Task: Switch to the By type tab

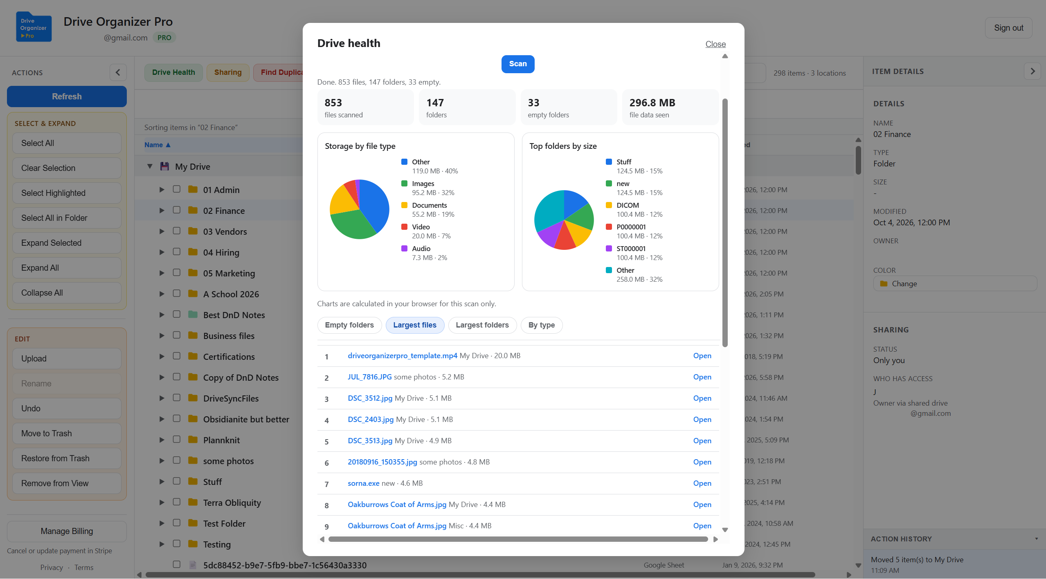Action: [x=542, y=325]
